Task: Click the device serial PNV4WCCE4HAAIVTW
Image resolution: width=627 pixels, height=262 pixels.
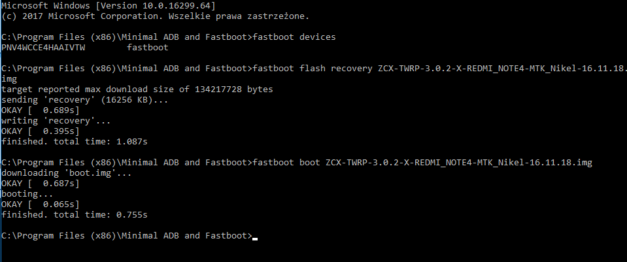Action: pyautogui.click(x=43, y=47)
